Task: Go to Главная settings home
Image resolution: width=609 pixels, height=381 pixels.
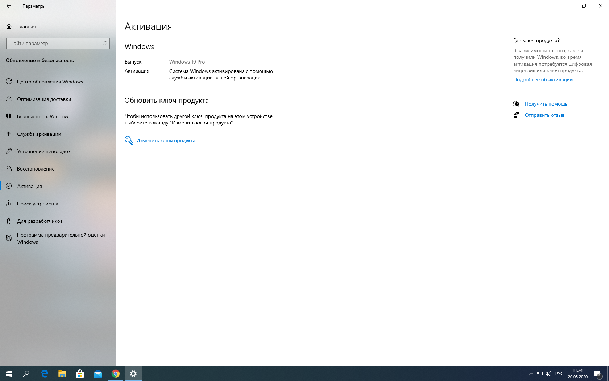Action: (x=58, y=26)
